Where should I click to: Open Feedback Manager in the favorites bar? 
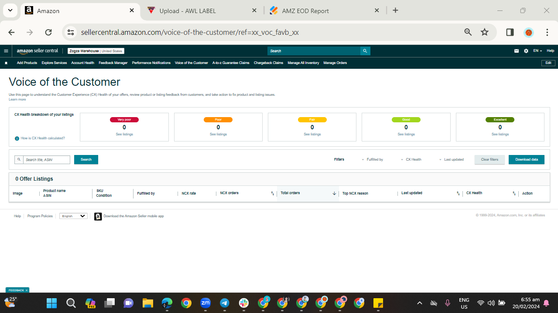(x=113, y=63)
